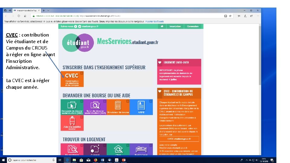Open File Explorer from taskbar
The image size is (290, 163).
(74, 160)
